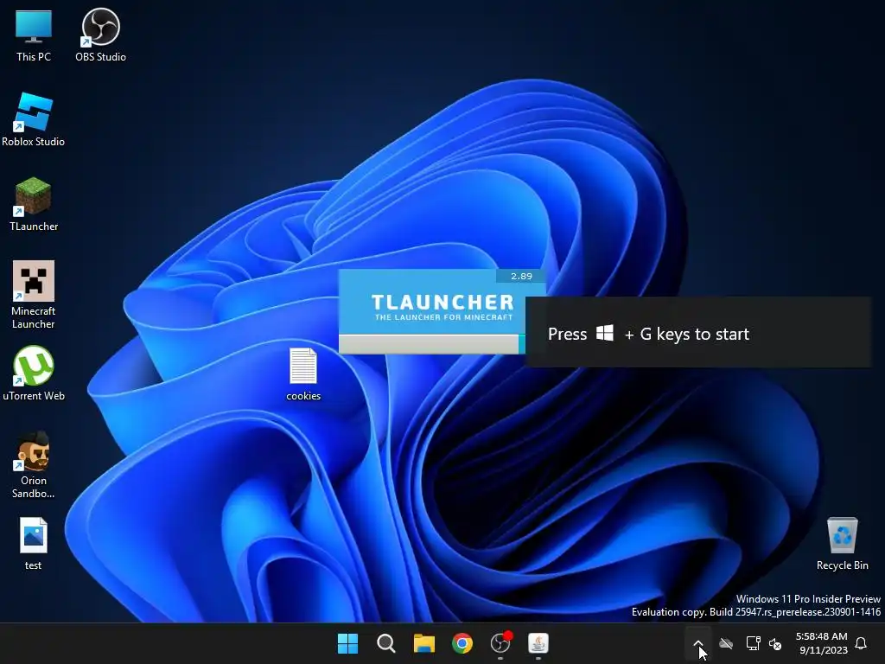The height and width of the screenshot is (664, 885).
Task: Switch to OBS Studio in taskbar
Action: tap(500, 643)
